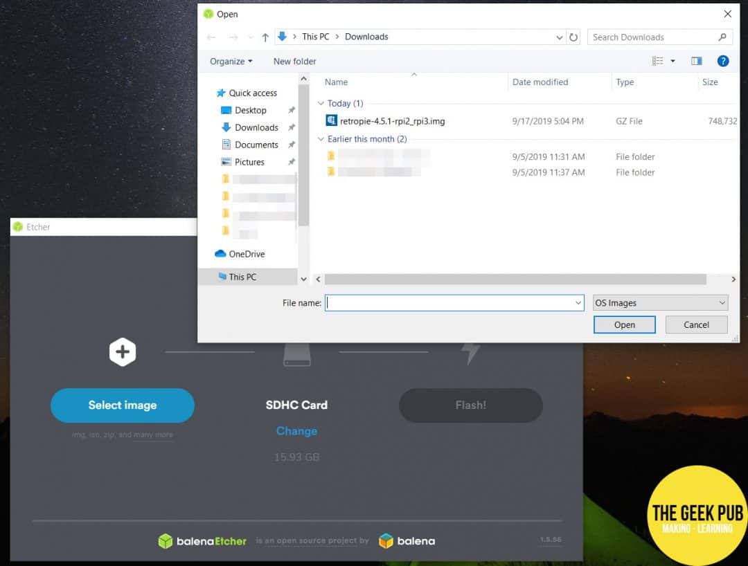The width and height of the screenshot is (748, 566).
Task: Collapse the Earlier this month group
Action: tap(321, 139)
